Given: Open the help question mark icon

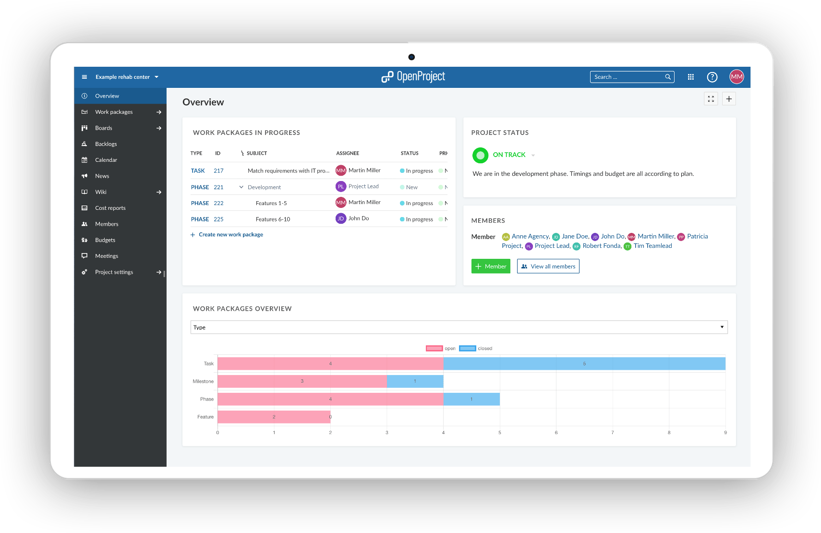Looking at the screenshot, I should point(712,77).
